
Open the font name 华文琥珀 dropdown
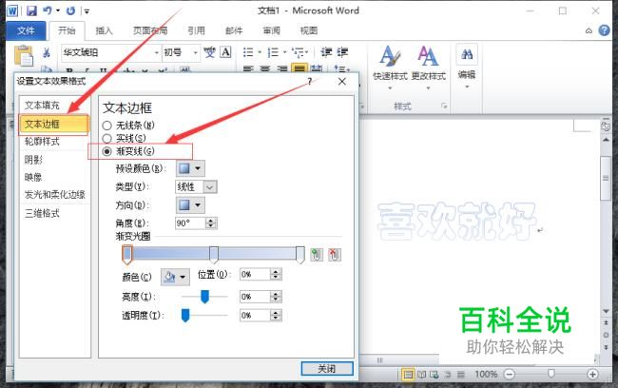[157, 52]
